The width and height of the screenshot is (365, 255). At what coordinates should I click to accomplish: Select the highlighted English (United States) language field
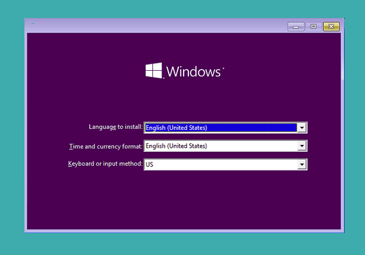click(x=221, y=128)
